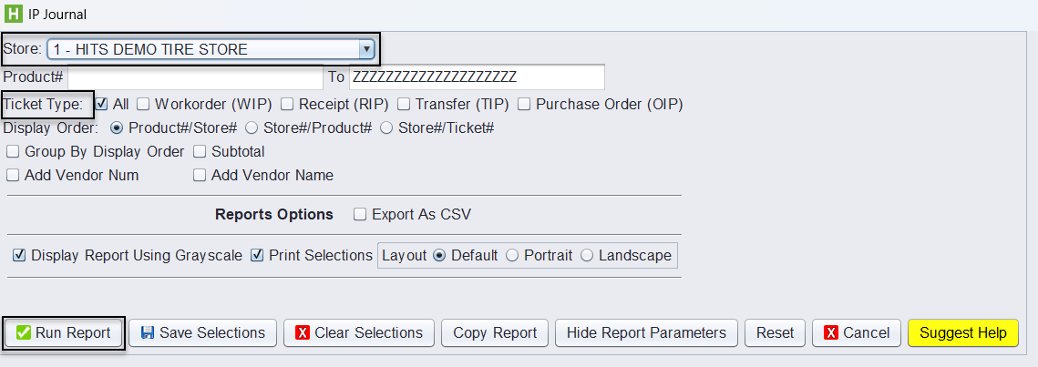1038x367 pixels.
Task: Open the Store dropdown arrow
Action: coord(366,50)
